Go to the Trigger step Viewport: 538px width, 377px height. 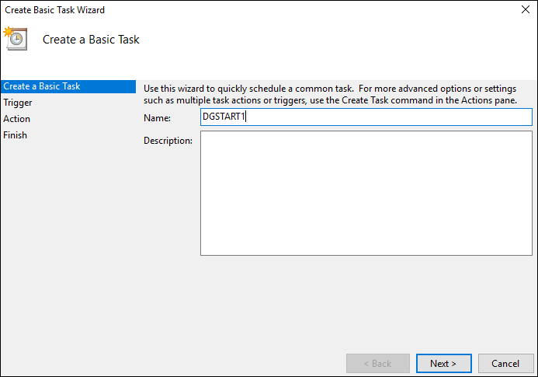(18, 103)
